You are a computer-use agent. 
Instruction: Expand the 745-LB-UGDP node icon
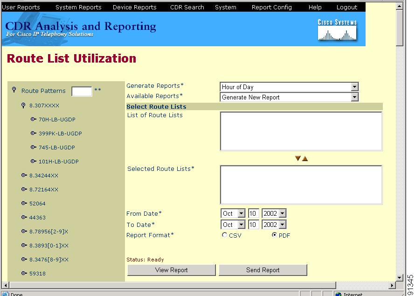[x=34, y=147]
